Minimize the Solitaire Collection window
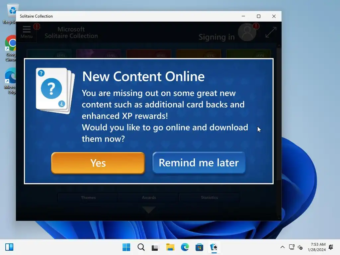340x255 pixels. [243, 16]
